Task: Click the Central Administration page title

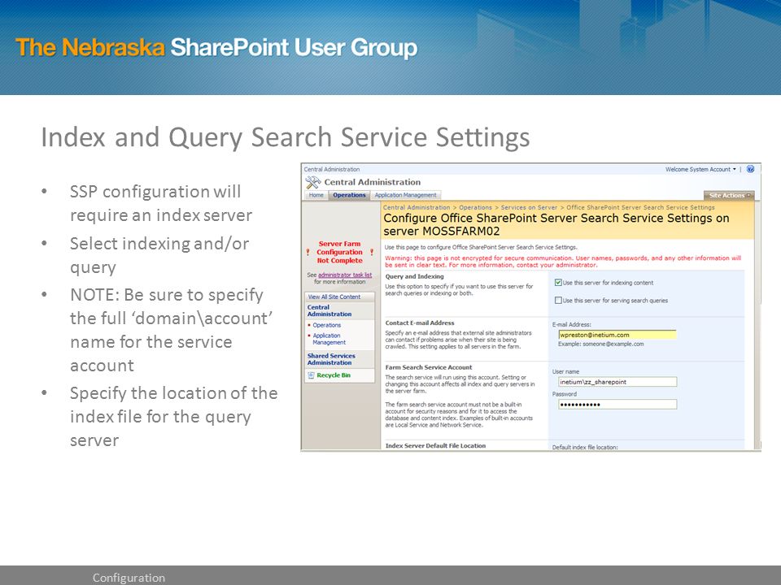Action: [372, 182]
